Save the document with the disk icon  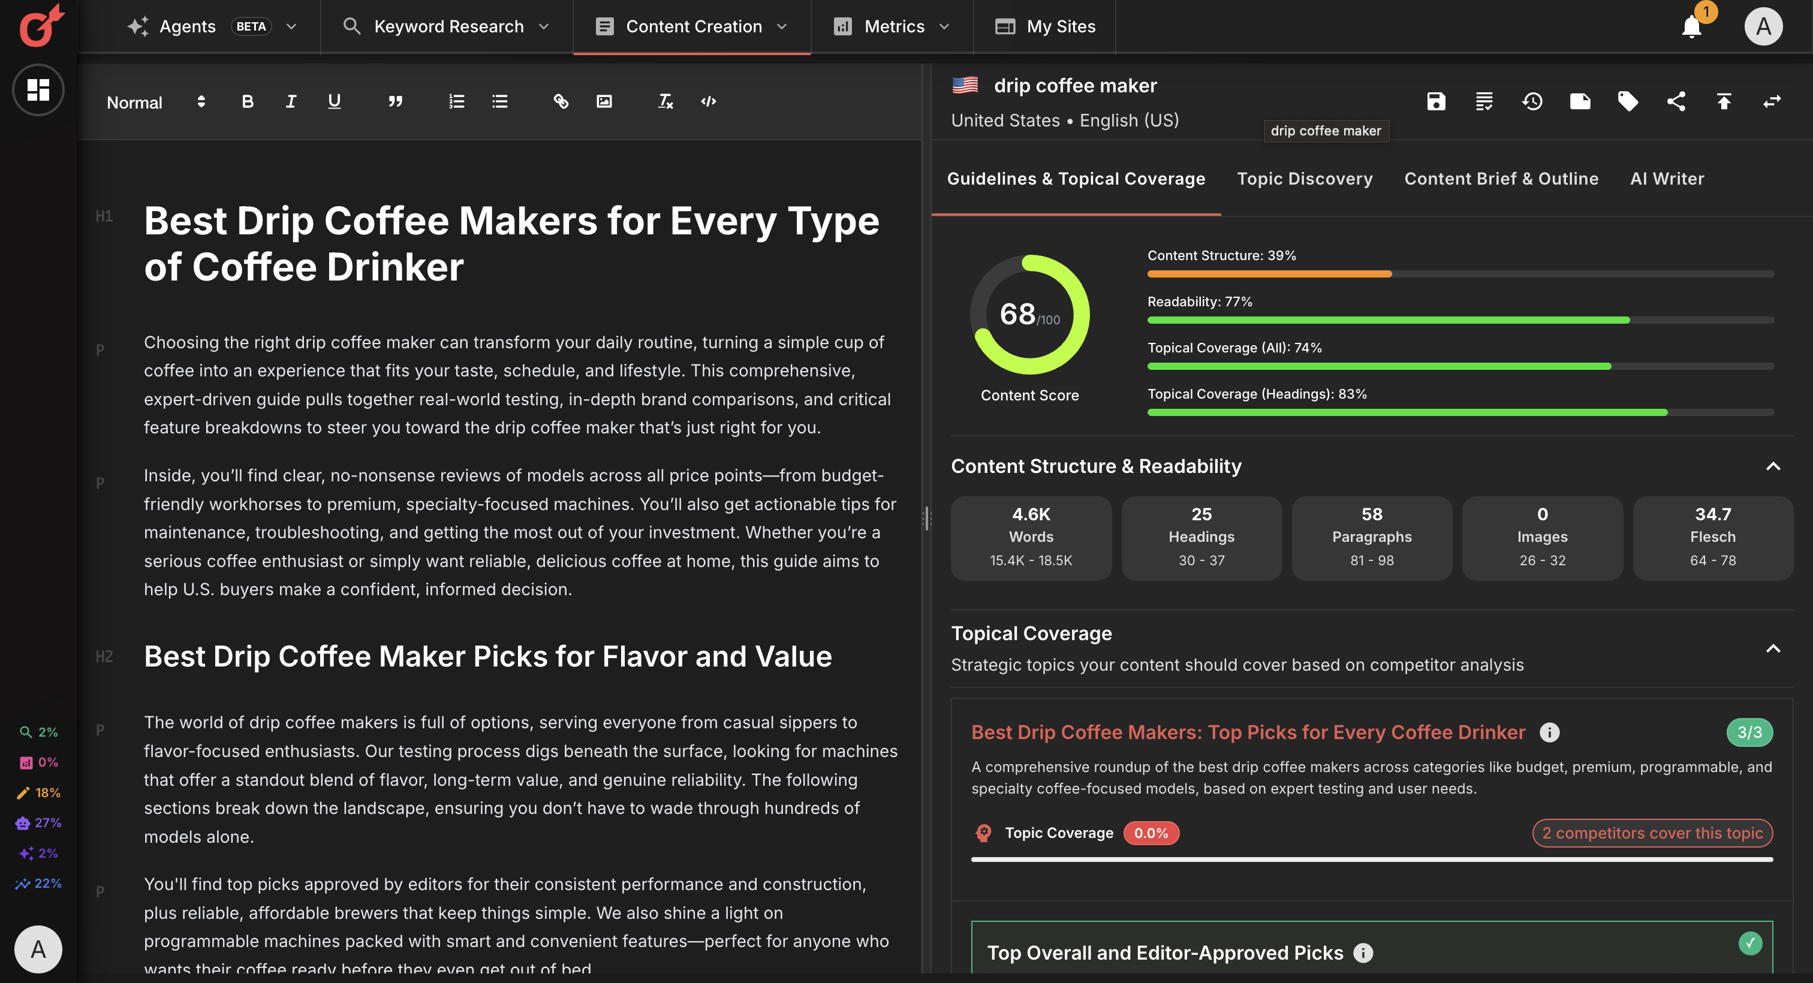(1436, 101)
